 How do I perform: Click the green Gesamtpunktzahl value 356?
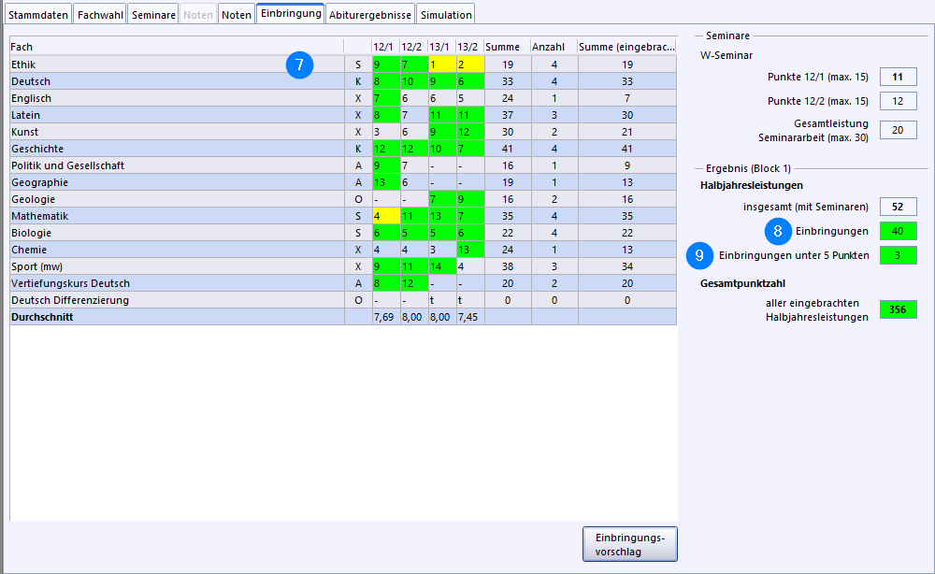(x=898, y=309)
